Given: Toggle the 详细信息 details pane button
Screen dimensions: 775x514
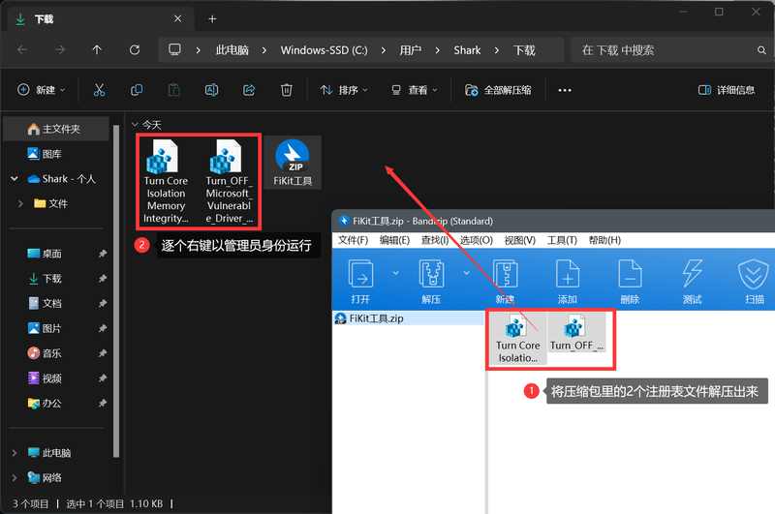Looking at the screenshot, I should 727,90.
